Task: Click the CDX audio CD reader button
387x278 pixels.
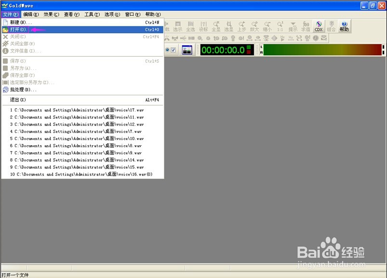Action: pos(319,26)
